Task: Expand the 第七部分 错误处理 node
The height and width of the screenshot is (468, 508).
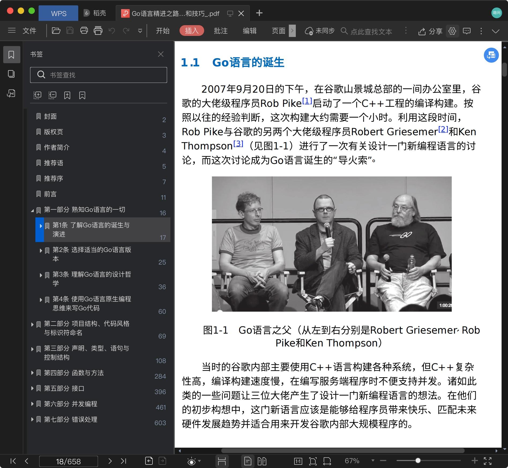Action: 32,420
